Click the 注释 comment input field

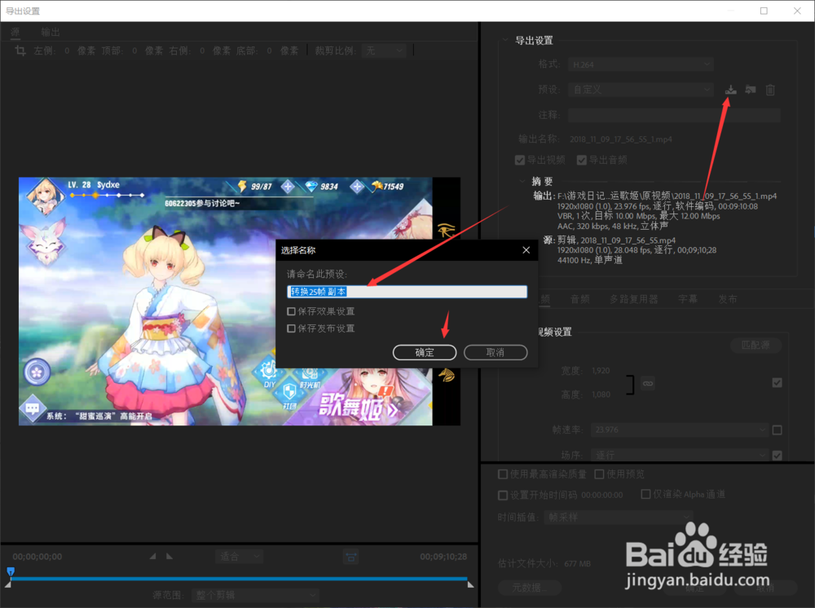pos(674,115)
